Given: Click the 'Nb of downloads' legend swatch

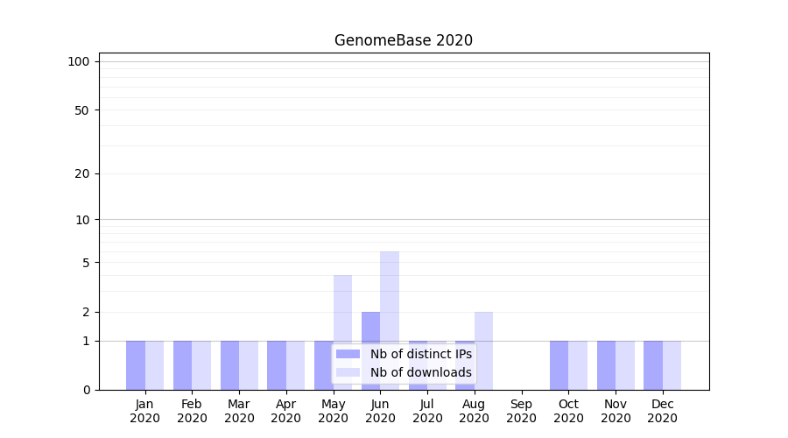Looking at the screenshot, I should 348,372.
